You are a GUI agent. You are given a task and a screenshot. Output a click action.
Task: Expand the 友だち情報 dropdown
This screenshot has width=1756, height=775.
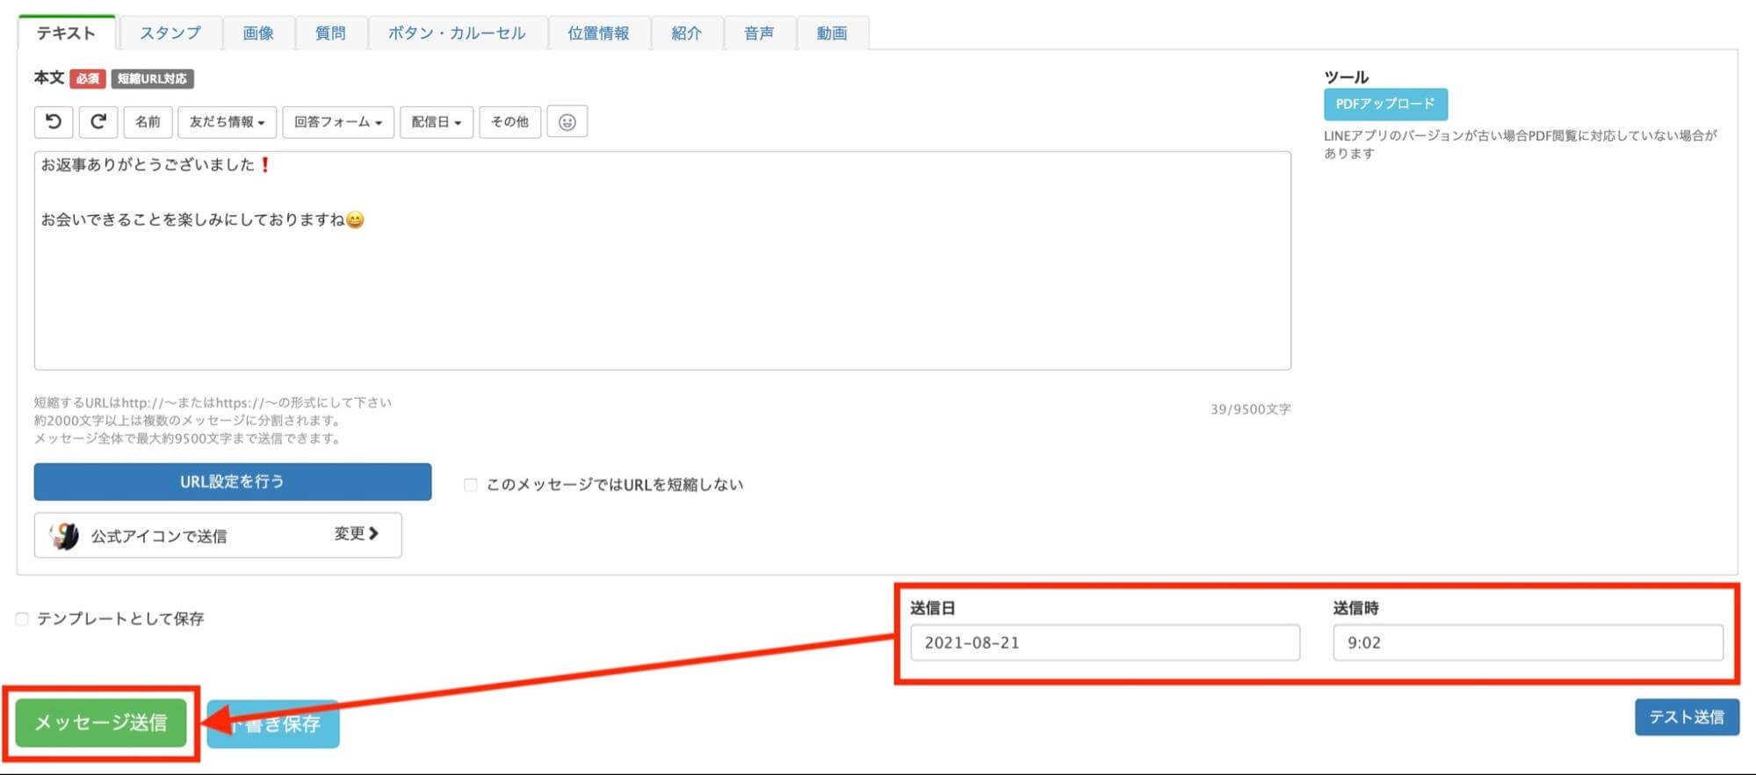pos(227,122)
